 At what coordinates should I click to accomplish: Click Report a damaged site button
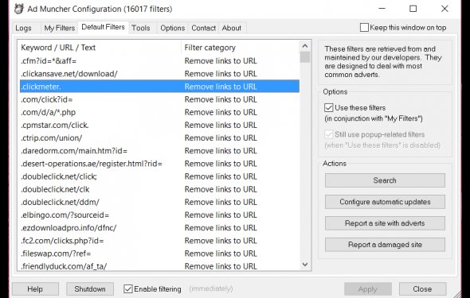pyautogui.click(x=385, y=245)
